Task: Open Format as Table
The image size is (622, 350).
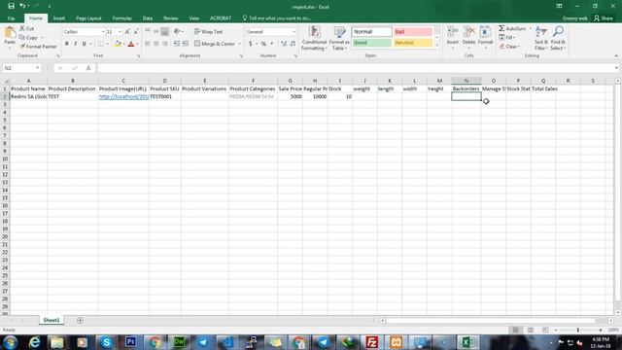Action: (x=339, y=38)
